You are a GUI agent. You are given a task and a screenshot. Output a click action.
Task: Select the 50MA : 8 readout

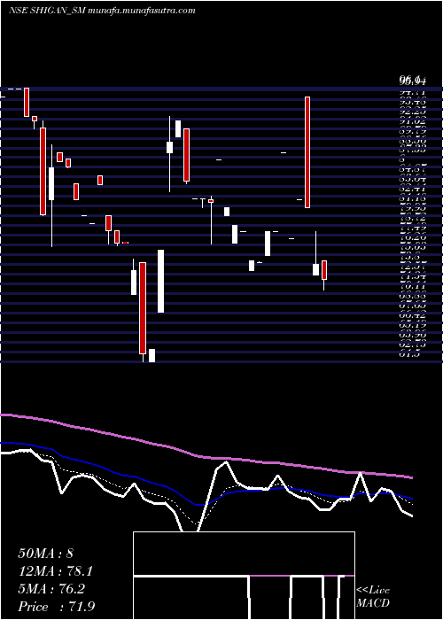coord(45,554)
